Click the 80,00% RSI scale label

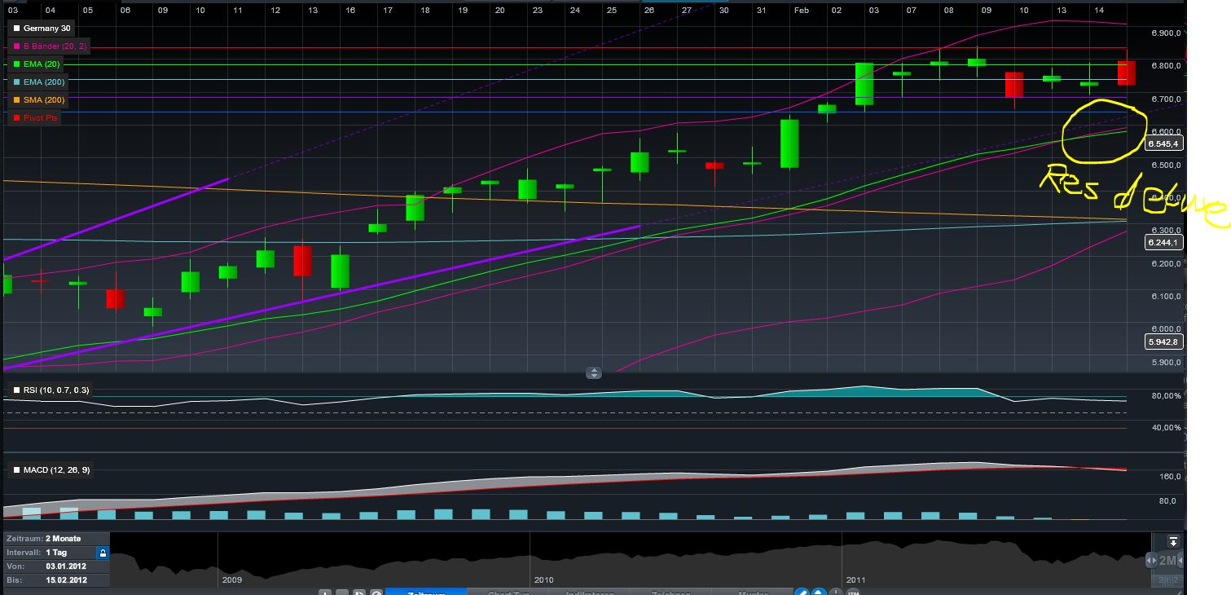tap(1166, 396)
